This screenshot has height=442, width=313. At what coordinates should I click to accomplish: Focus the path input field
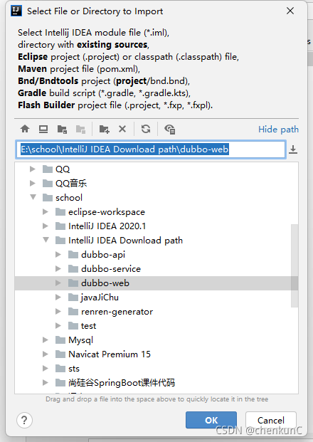click(151, 149)
